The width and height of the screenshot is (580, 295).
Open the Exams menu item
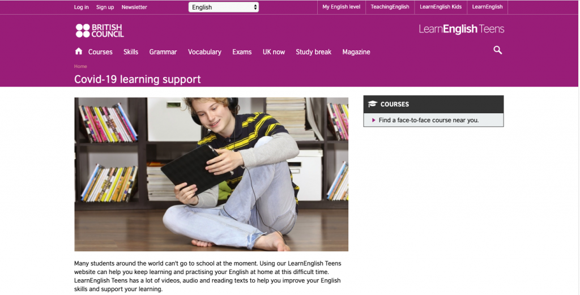tap(242, 52)
